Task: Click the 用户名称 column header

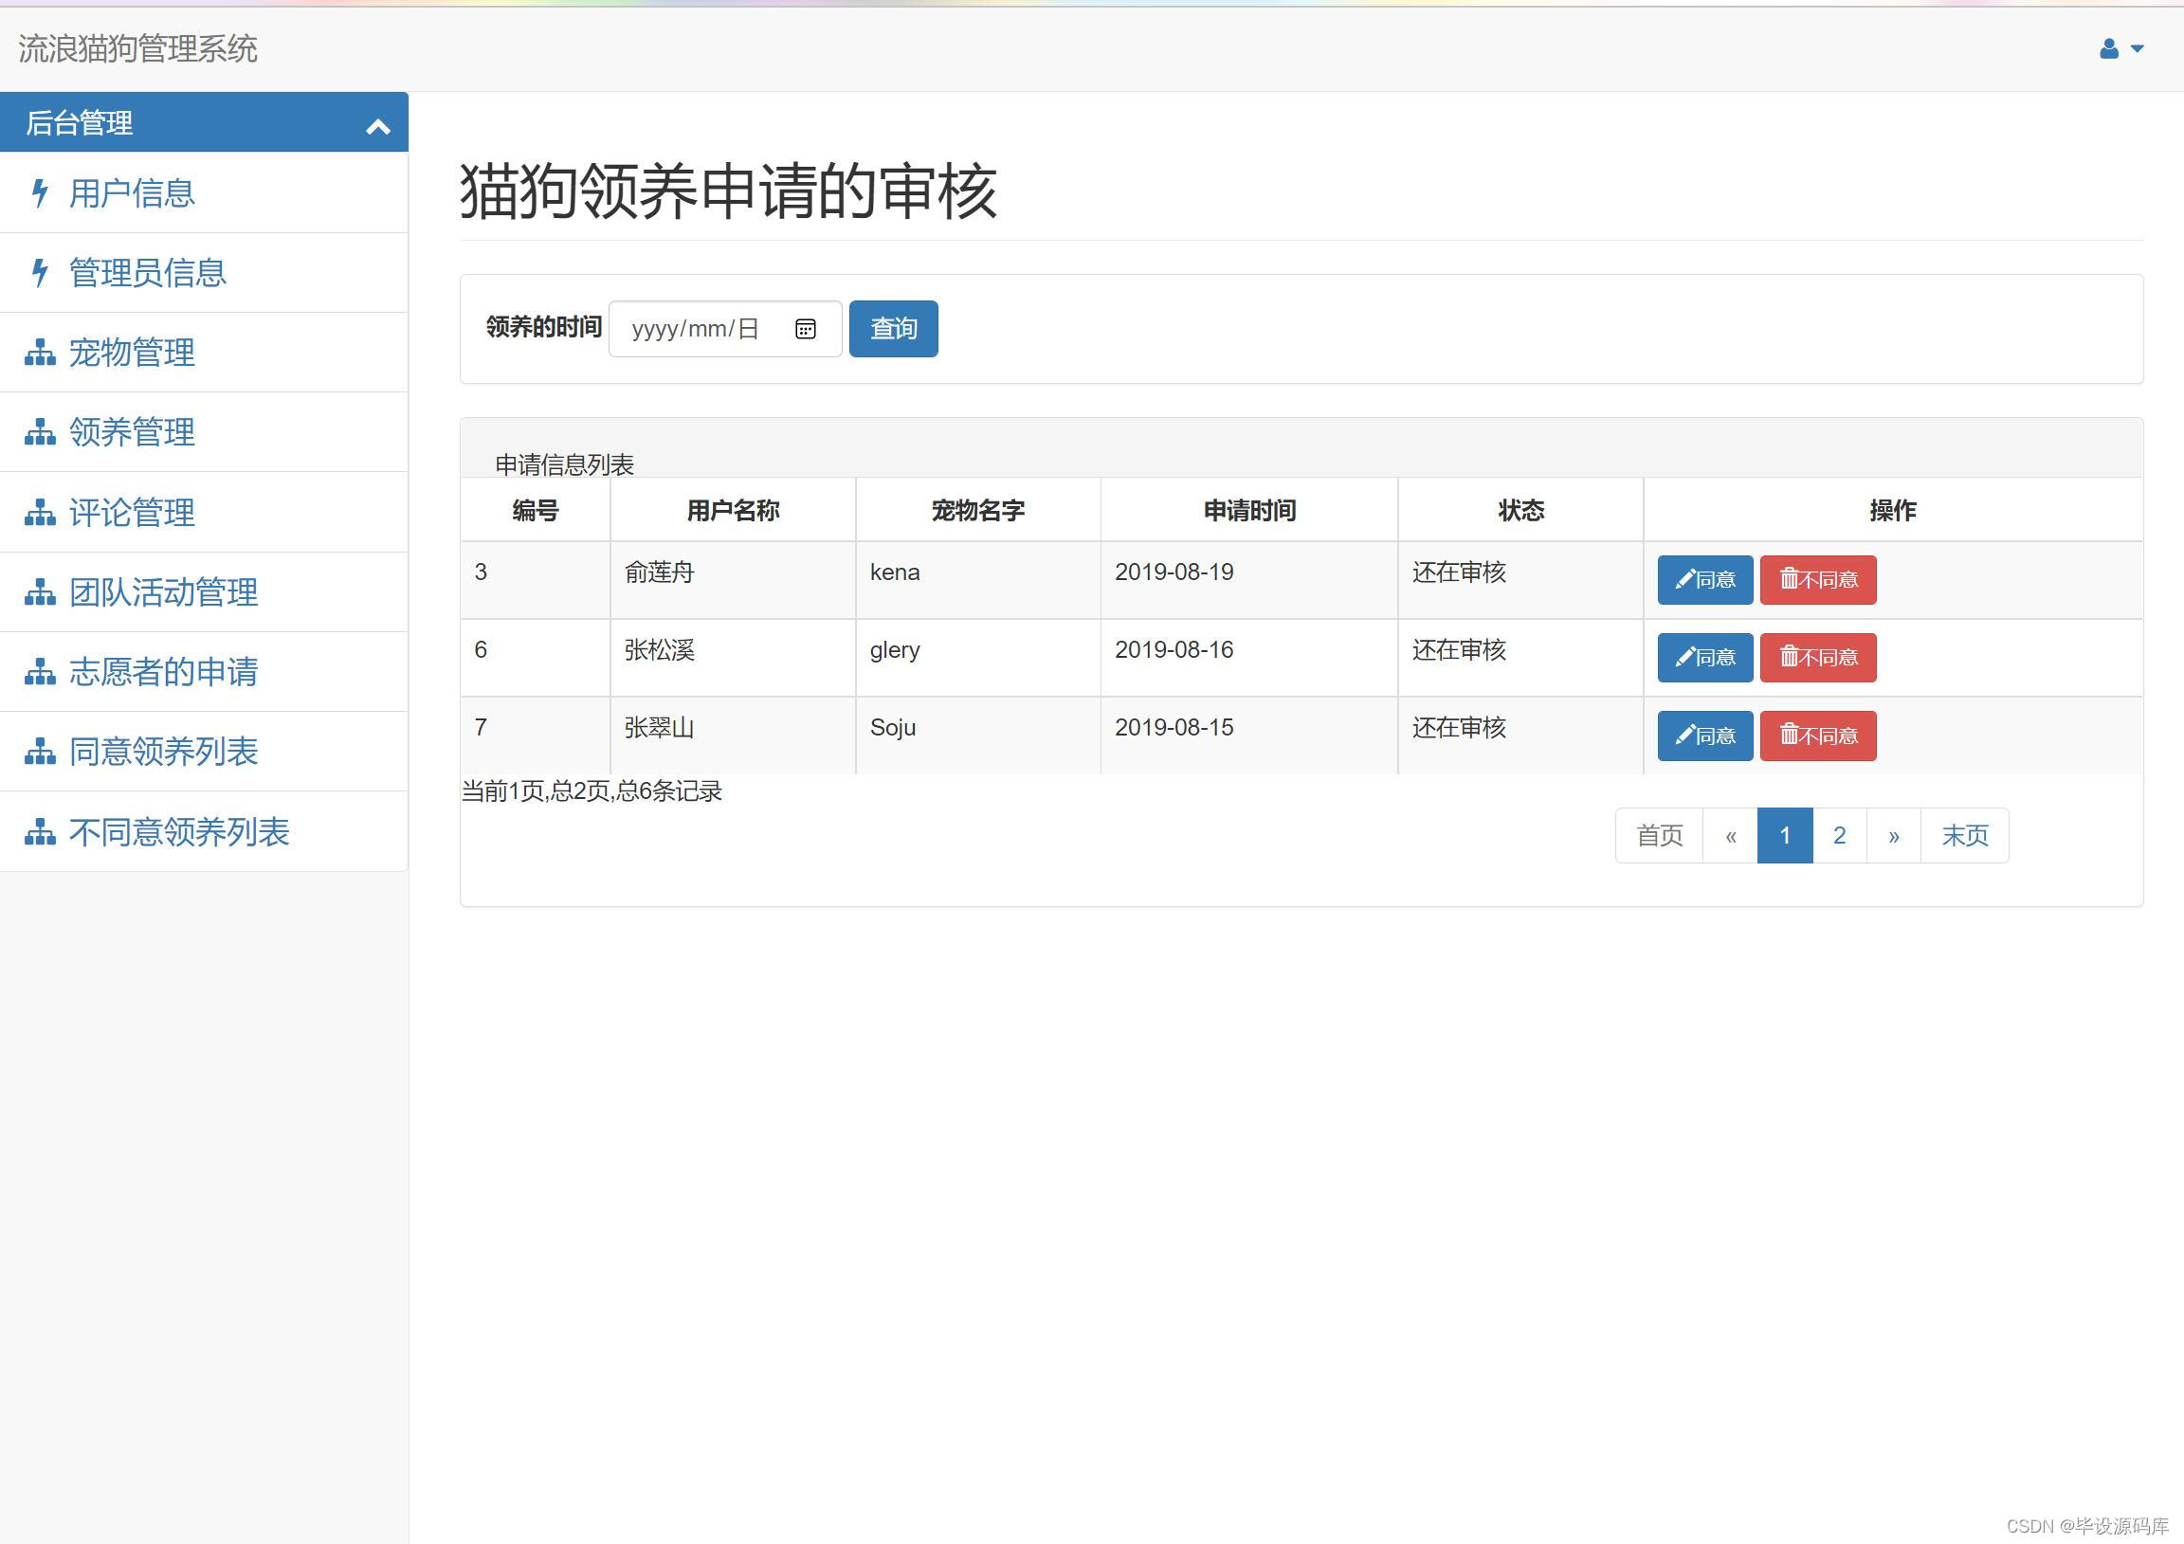Action: (734, 511)
